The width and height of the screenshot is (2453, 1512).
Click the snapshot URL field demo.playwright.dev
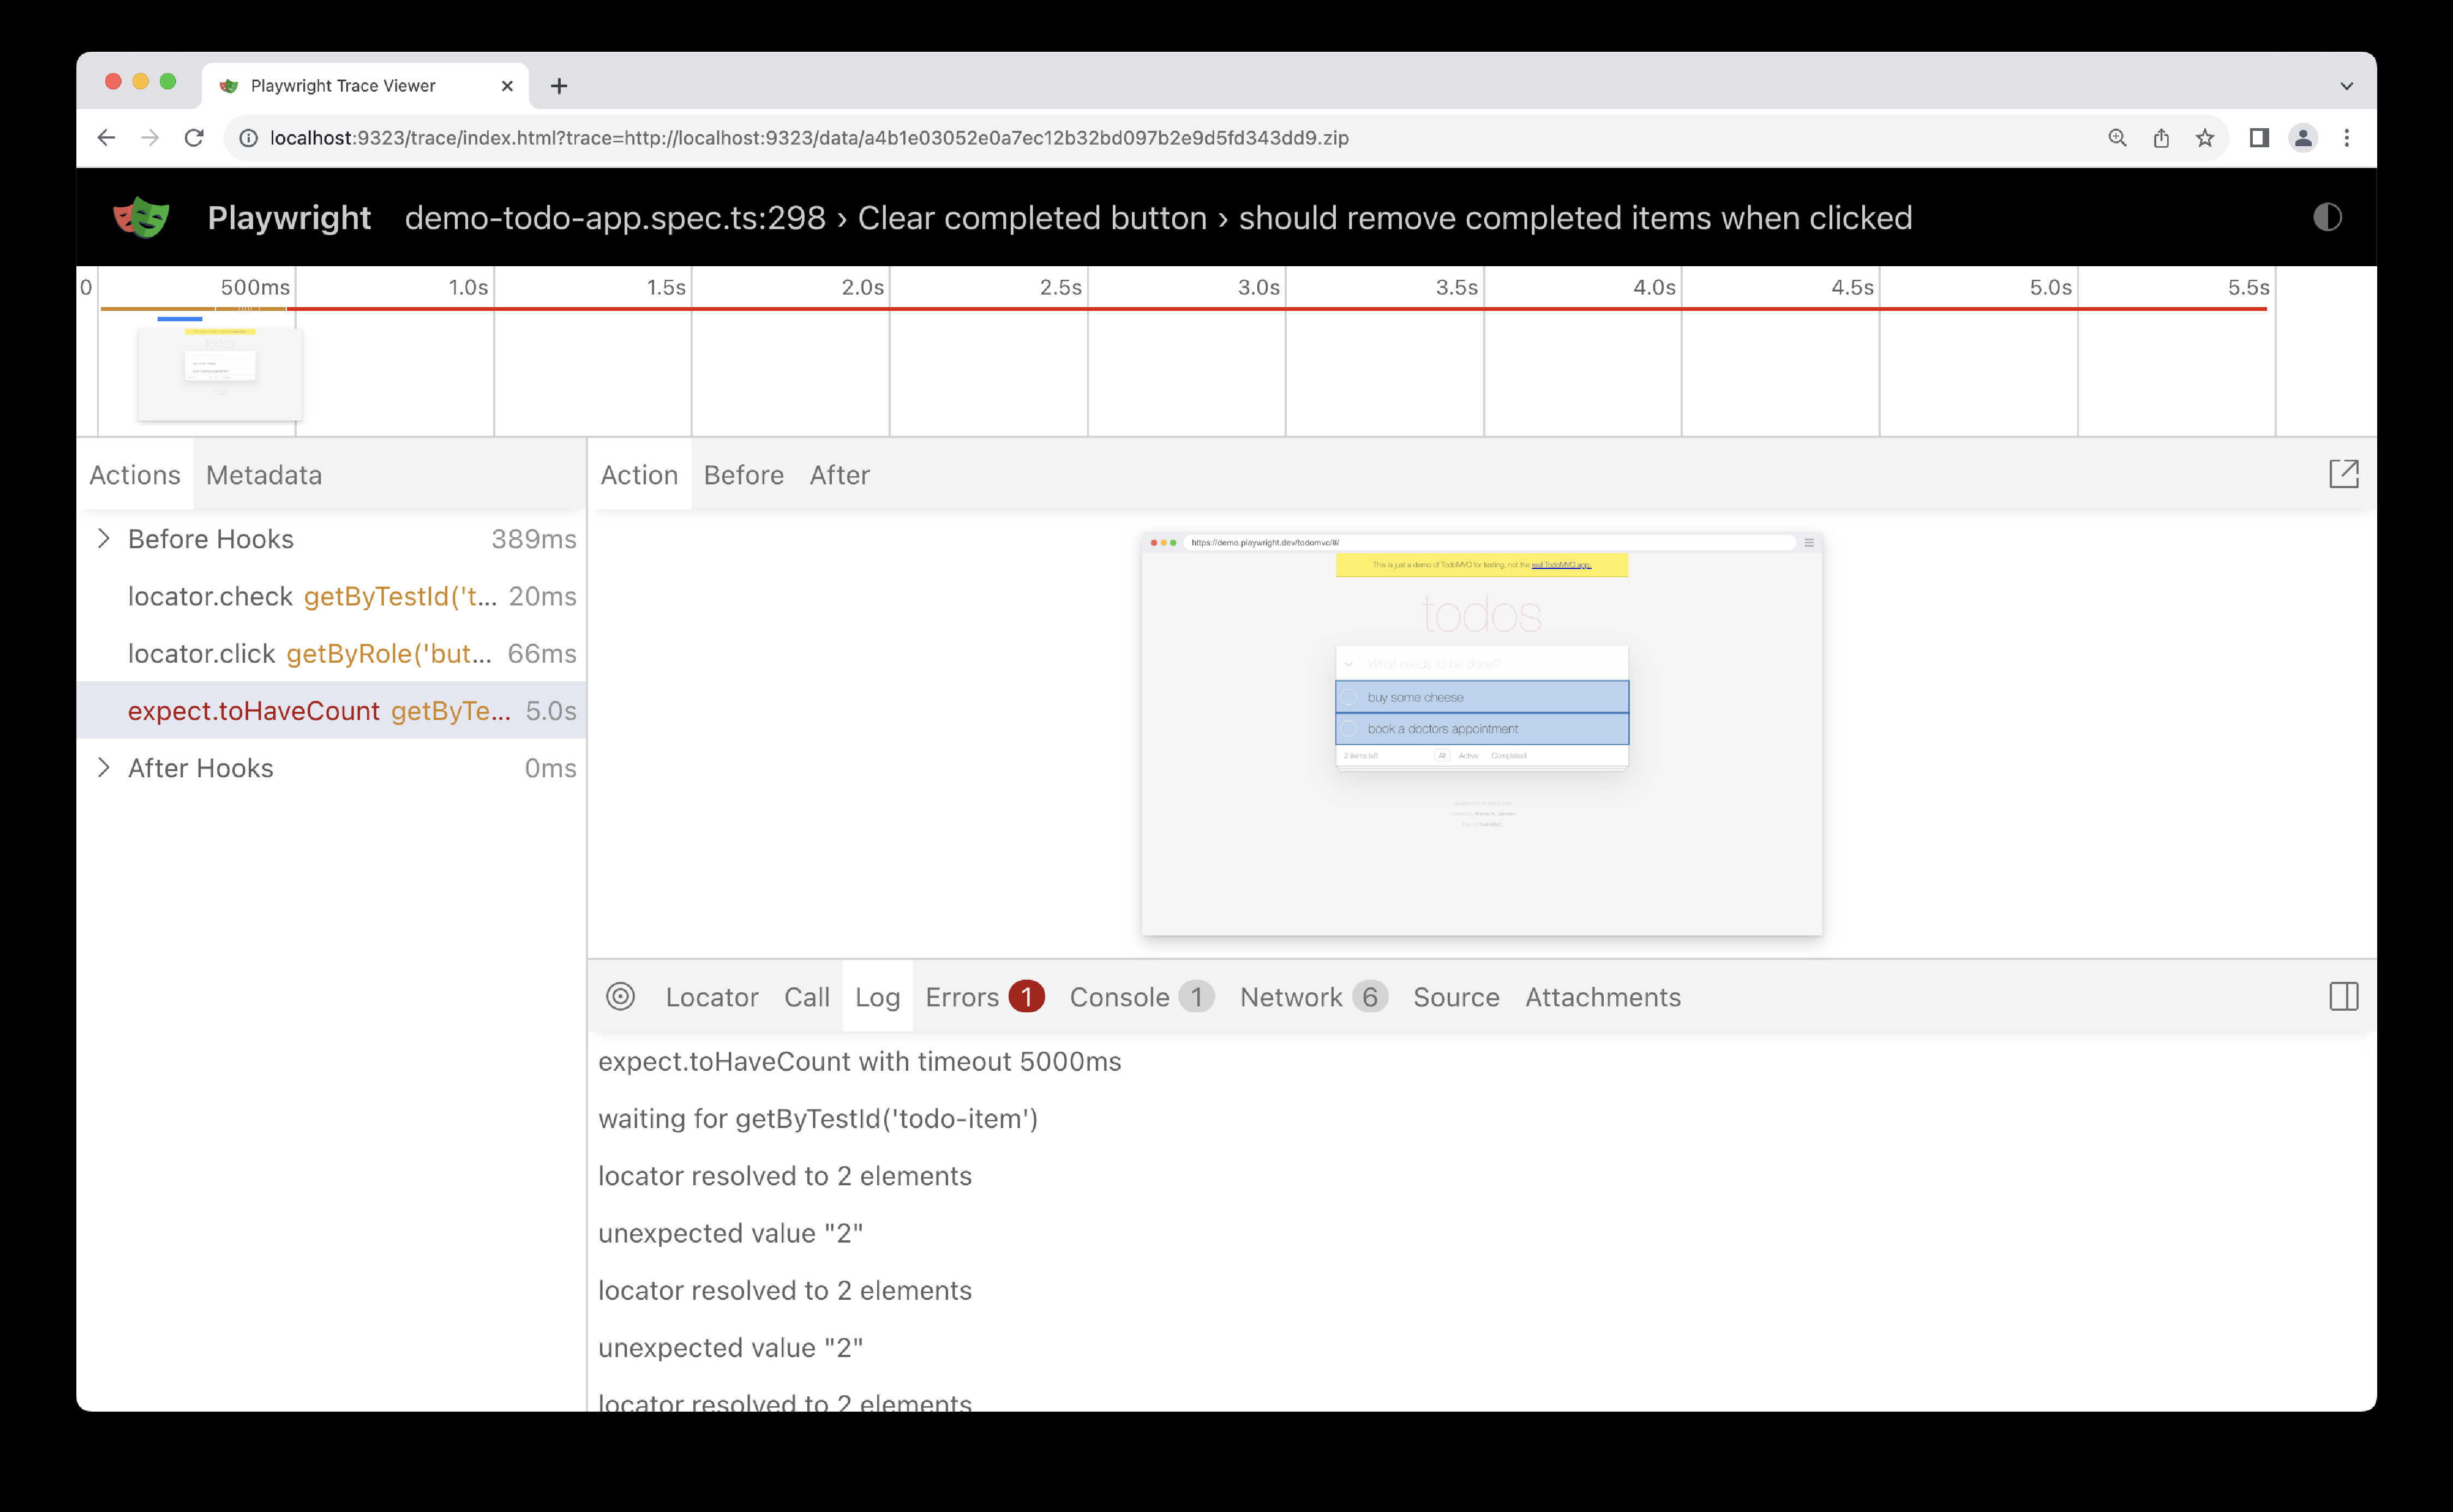(x=1490, y=543)
